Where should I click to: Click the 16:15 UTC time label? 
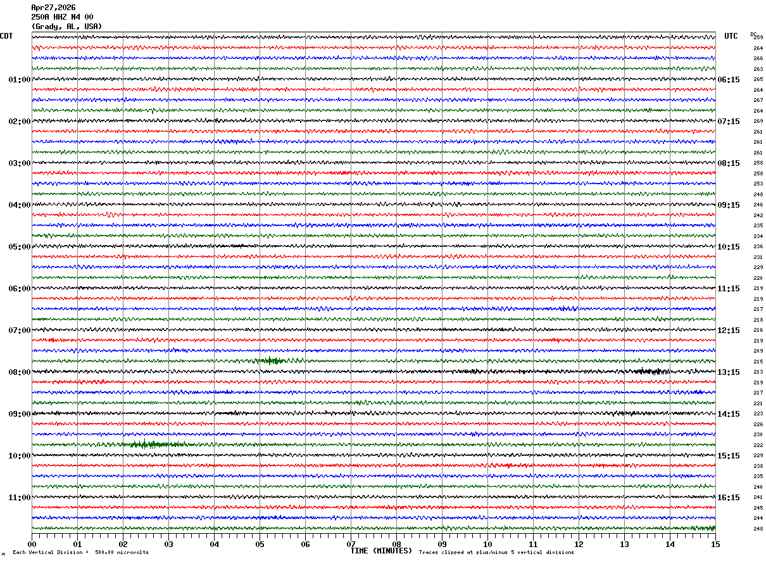click(729, 498)
